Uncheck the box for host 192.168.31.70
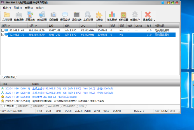The width and height of the screenshot is (194, 130). click(3, 34)
